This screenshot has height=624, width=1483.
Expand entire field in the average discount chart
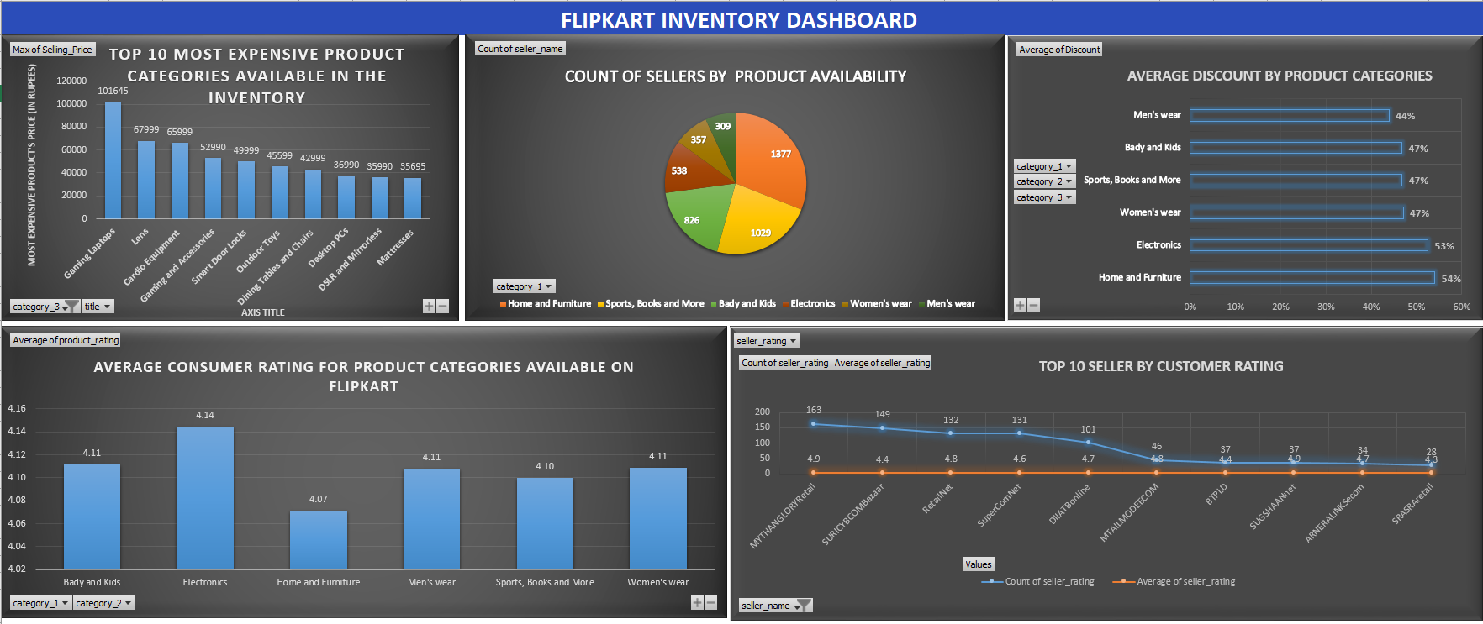[x=1020, y=306]
